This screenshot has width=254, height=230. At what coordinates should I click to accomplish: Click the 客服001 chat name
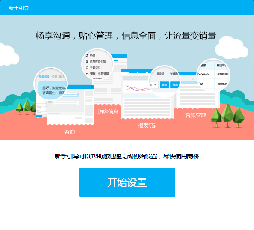44,77
